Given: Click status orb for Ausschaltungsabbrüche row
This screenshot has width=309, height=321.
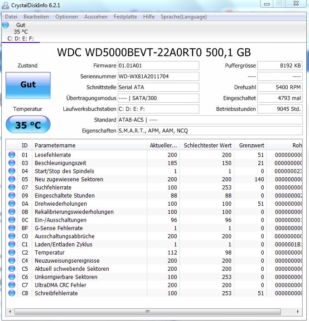Looking at the screenshot, I should pyautogui.click(x=12, y=236).
